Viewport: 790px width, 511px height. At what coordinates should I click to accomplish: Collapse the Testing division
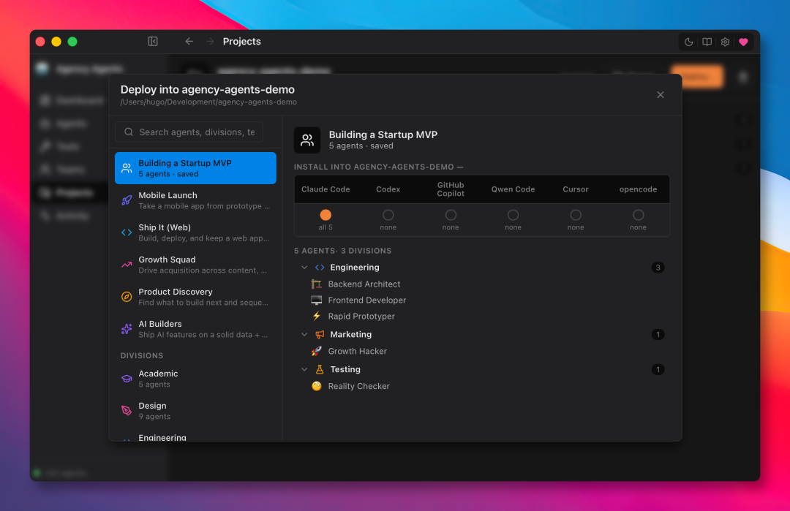tap(304, 369)
